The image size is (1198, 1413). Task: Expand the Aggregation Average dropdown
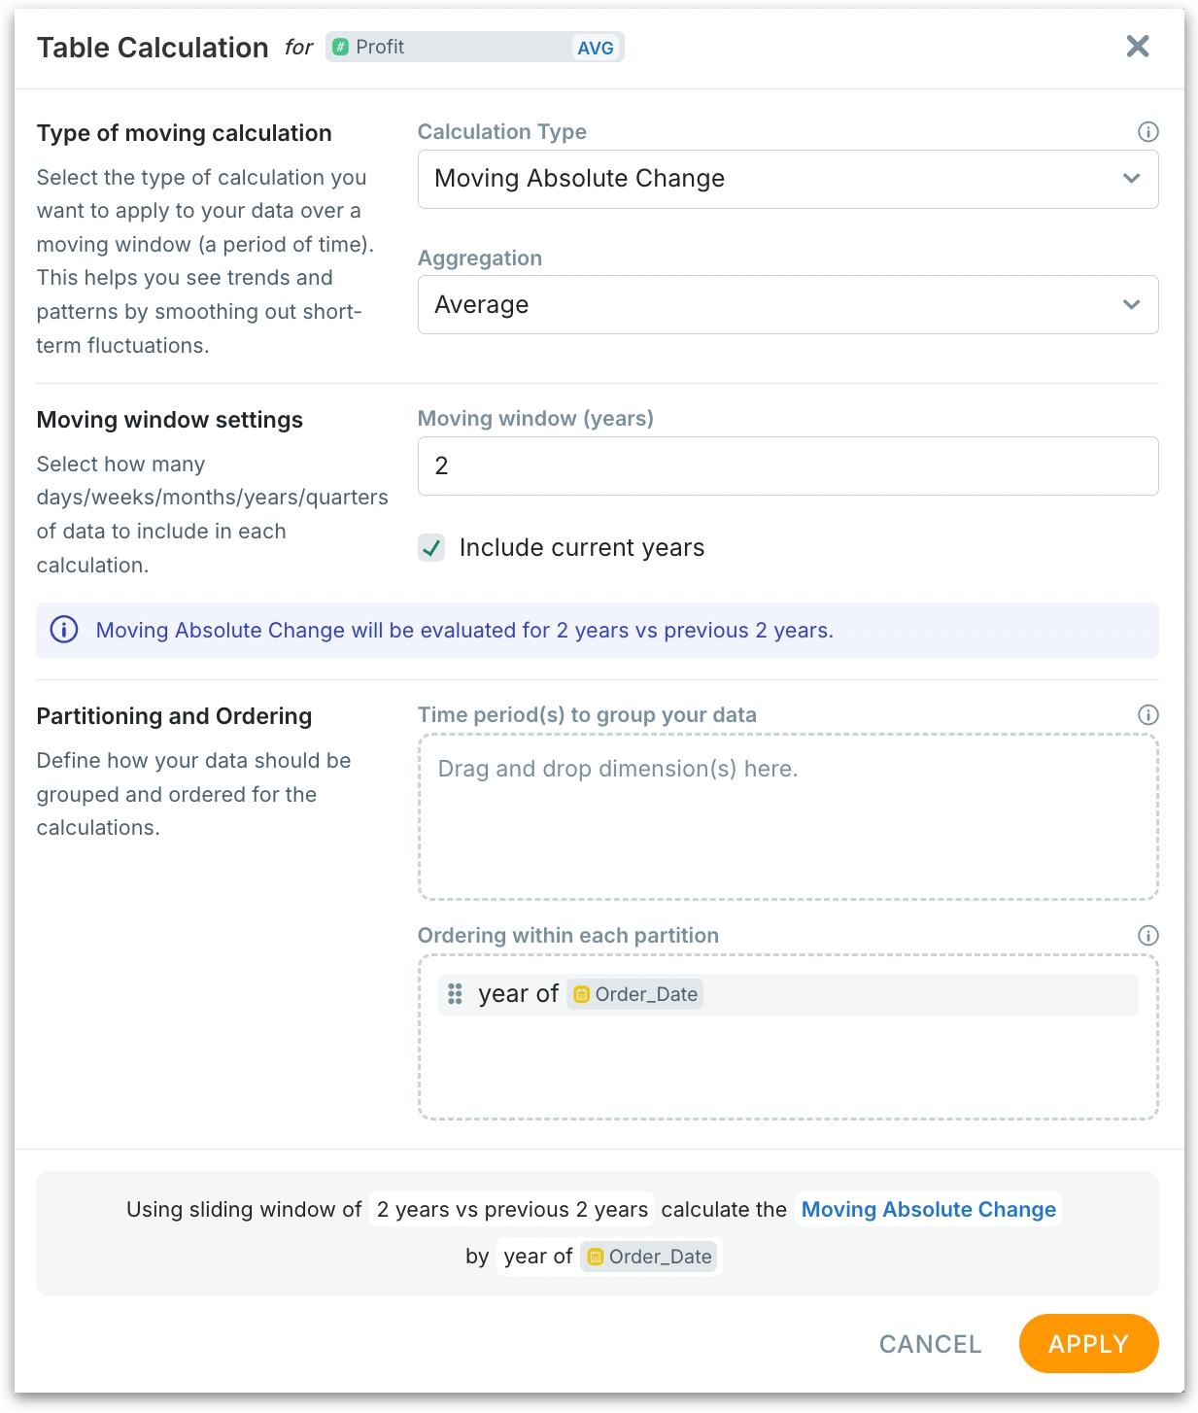[x=787, y=305]
